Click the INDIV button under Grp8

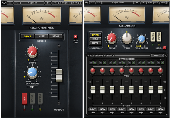[160, 109]
